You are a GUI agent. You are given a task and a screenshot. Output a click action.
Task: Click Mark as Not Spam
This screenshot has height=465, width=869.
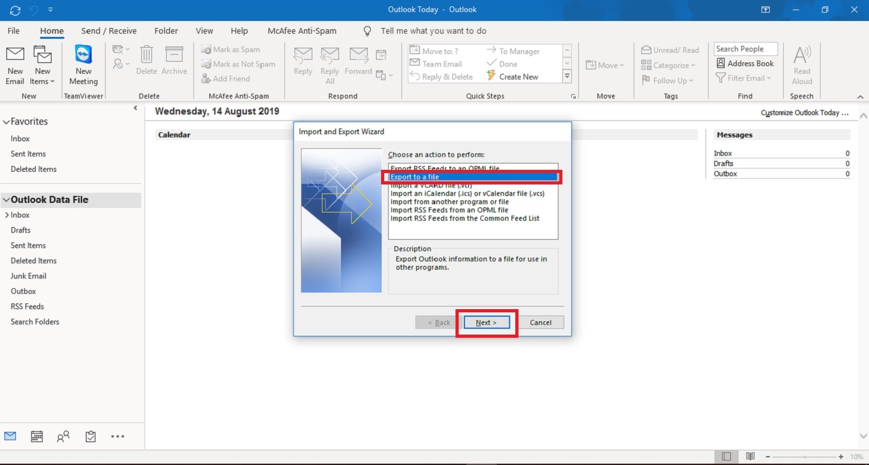238,64
